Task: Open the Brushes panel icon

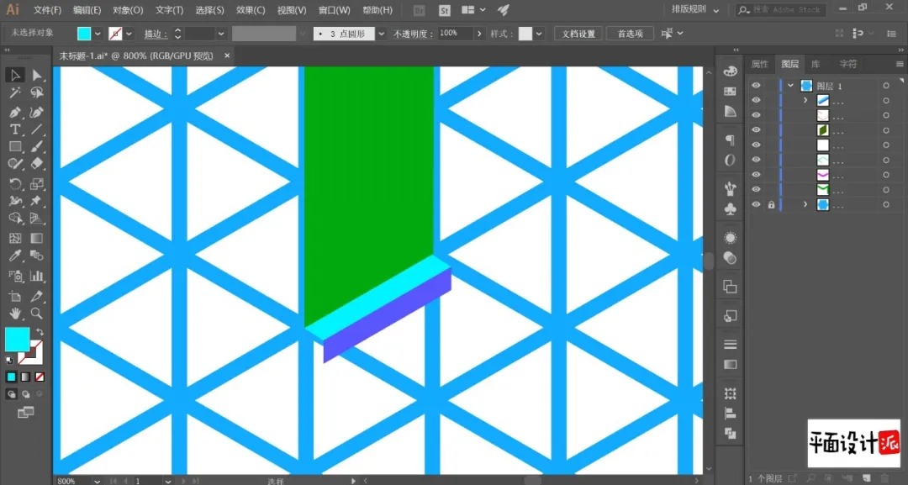Action: point(731,188)
